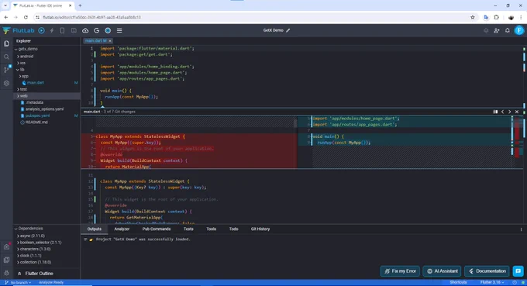
Task: Open the AI Assistant button
Action: click(443, 270)
